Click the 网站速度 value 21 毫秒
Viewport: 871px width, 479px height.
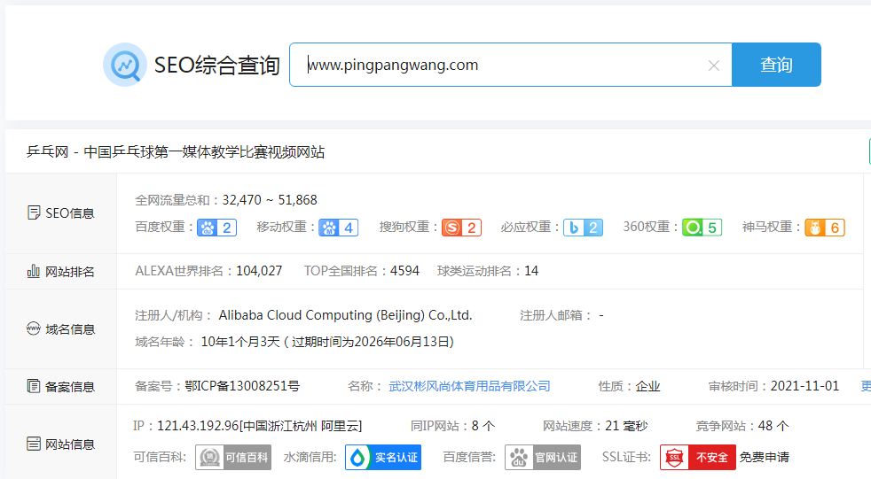tap(626, 426)
